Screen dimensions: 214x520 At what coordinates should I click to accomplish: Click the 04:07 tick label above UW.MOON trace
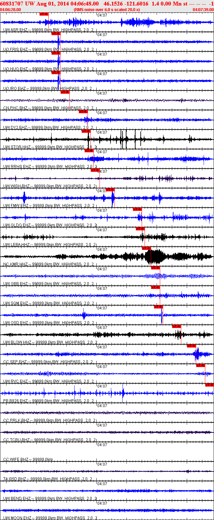click(102, 503)
